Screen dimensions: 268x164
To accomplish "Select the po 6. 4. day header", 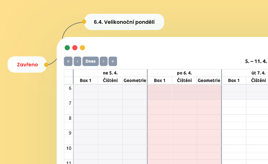I will click(184, 73).
